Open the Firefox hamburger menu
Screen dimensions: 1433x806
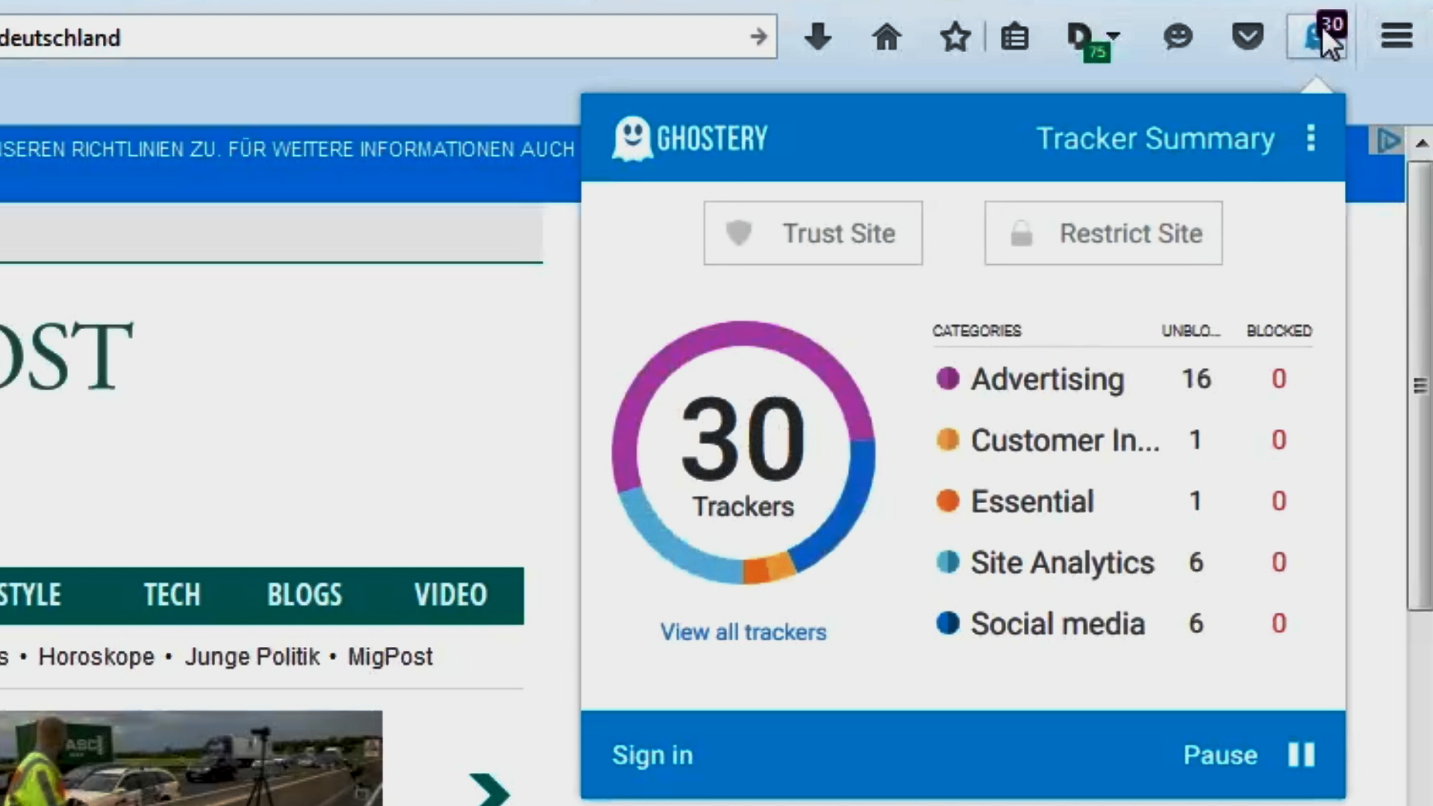pos(1396,35)
